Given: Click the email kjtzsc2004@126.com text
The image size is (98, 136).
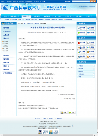Looking at the screenshot, I should point(33,86).
